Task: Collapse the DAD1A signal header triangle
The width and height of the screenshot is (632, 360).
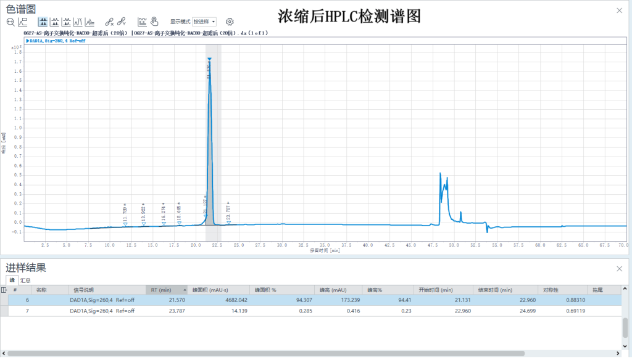Action: tap(28, 41)
